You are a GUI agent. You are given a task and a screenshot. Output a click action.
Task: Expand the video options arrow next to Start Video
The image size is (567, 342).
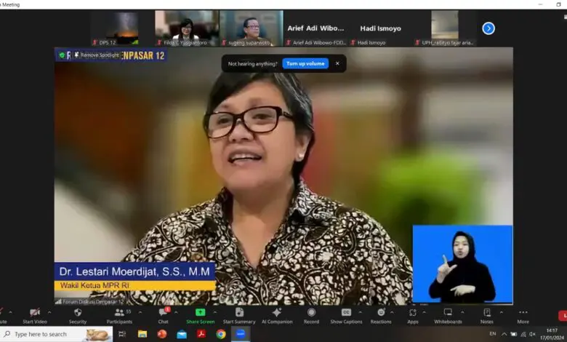tap(49, 312)
